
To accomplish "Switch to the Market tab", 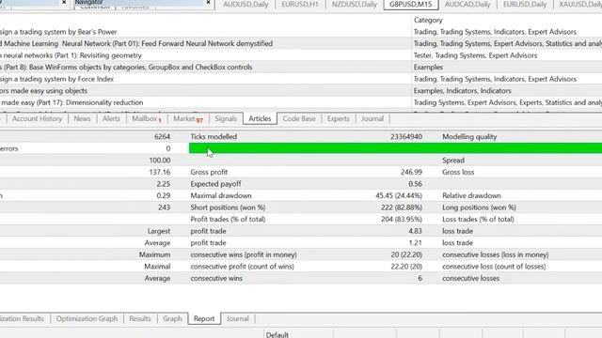I will coord(188,119).
